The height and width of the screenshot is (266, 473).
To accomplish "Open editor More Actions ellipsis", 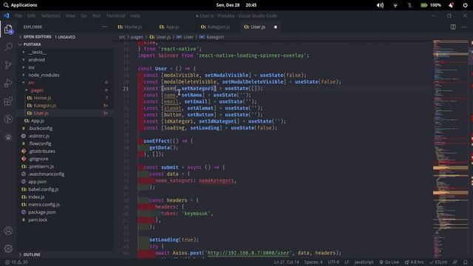I will (464, 27).
